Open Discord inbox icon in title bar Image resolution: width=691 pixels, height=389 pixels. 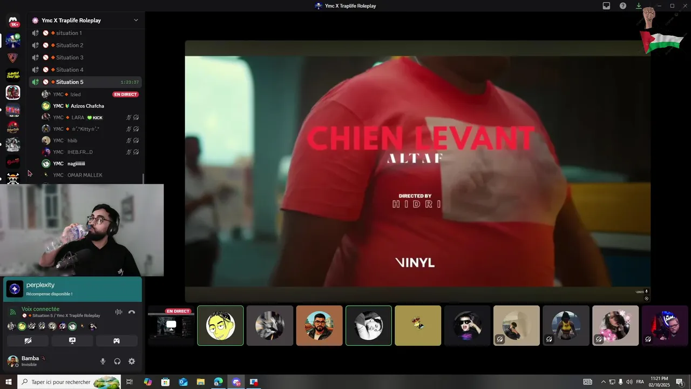pos(606,6)
